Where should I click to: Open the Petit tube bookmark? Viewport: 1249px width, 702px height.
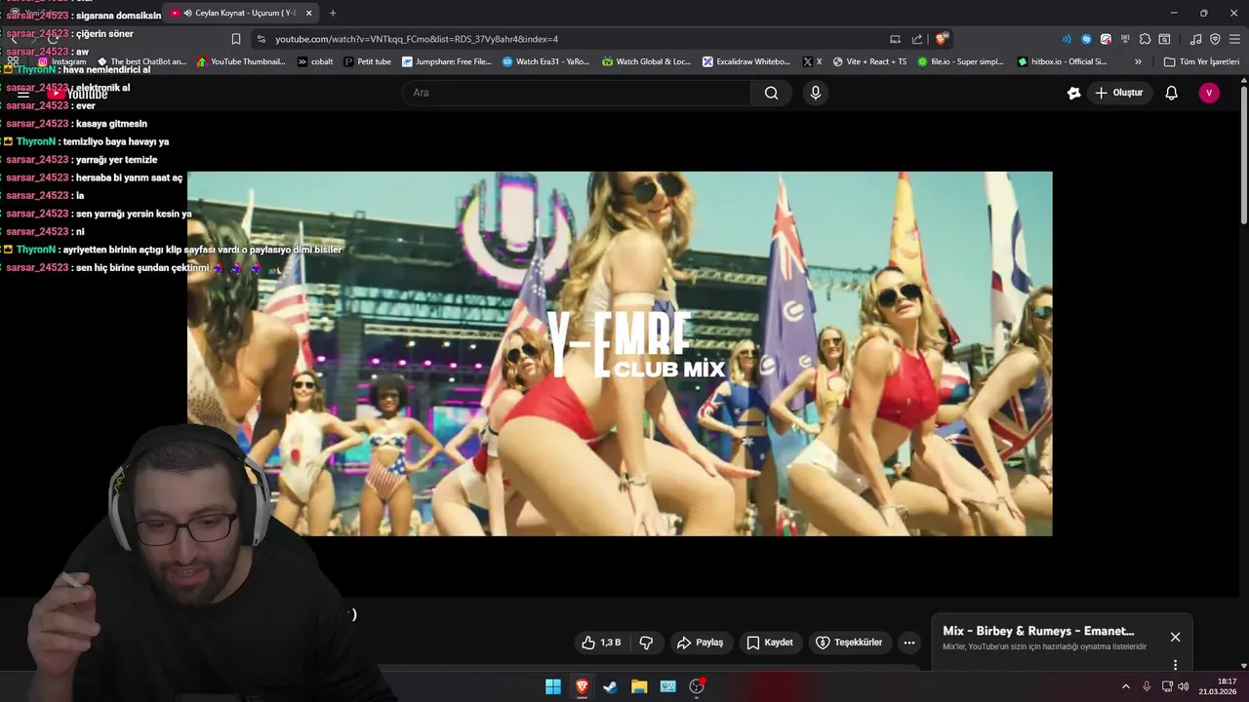tap(367, 61)
